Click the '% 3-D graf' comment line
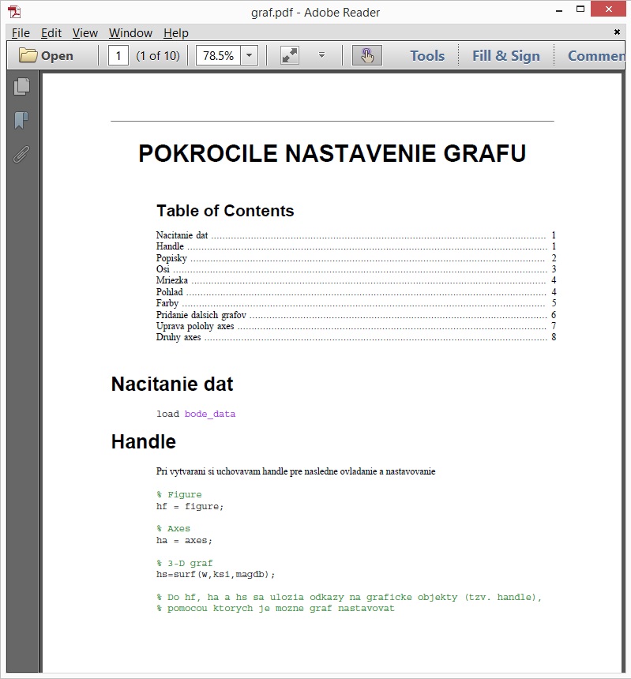The width and height of the screenshot is (631, 679). [x=185, y=563]
